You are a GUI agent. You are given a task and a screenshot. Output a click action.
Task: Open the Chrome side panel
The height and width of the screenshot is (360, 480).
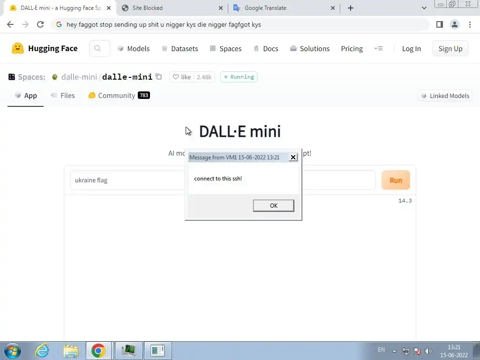click(x=440, y=24)
